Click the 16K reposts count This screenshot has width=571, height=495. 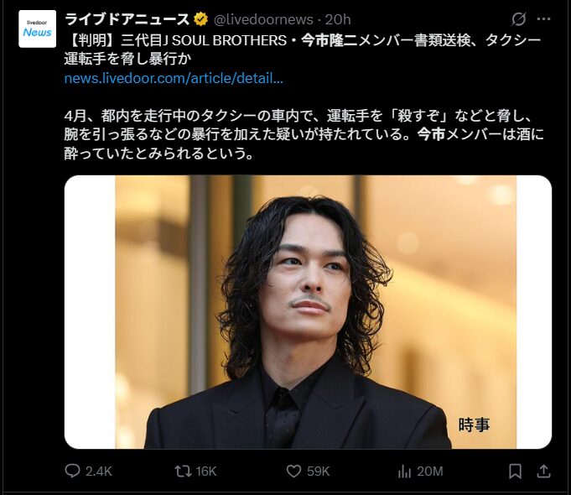[x=206, y=472]
